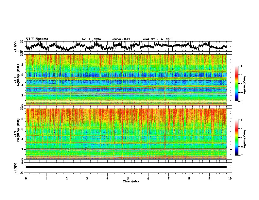Screen dimensions: 259x200
Task: Click the "6" kHz tick of ch.1 spectrogram
Action: pyautogui.click(x=23, y=75)
